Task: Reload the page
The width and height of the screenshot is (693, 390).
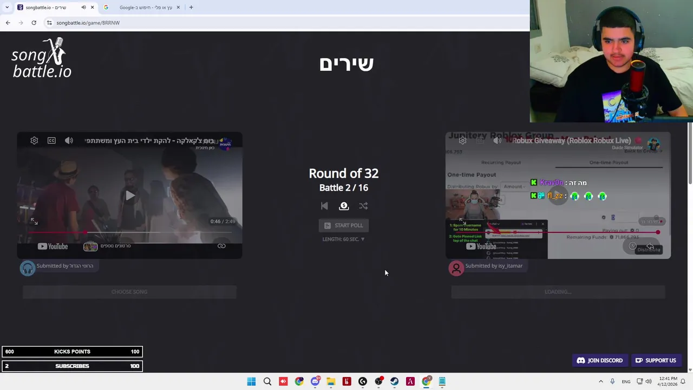Action: [x=34, y=23]
